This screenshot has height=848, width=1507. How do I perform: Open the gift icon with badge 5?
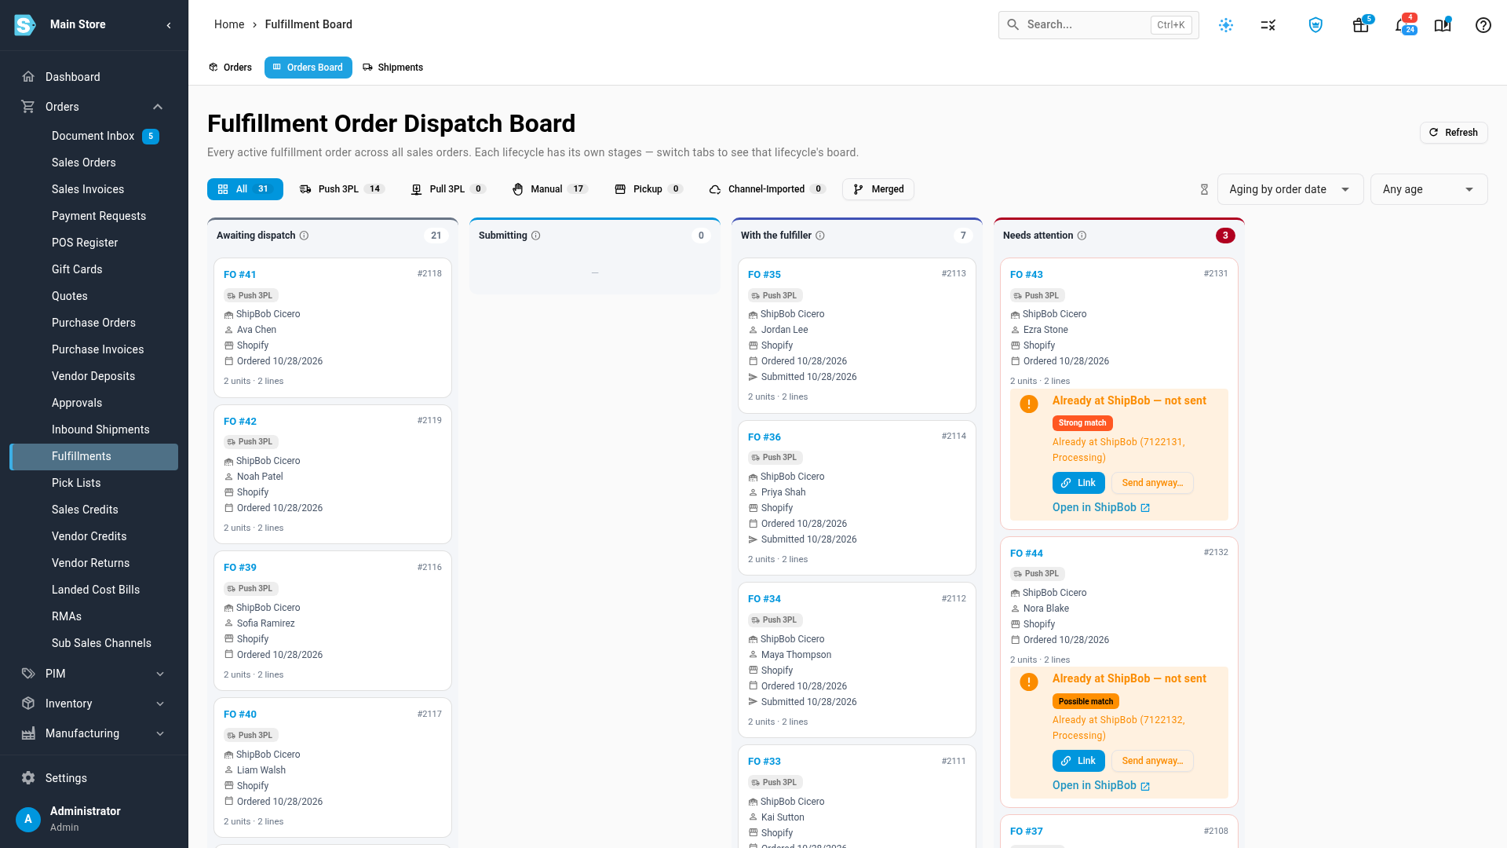click(x=1361, y=25)
